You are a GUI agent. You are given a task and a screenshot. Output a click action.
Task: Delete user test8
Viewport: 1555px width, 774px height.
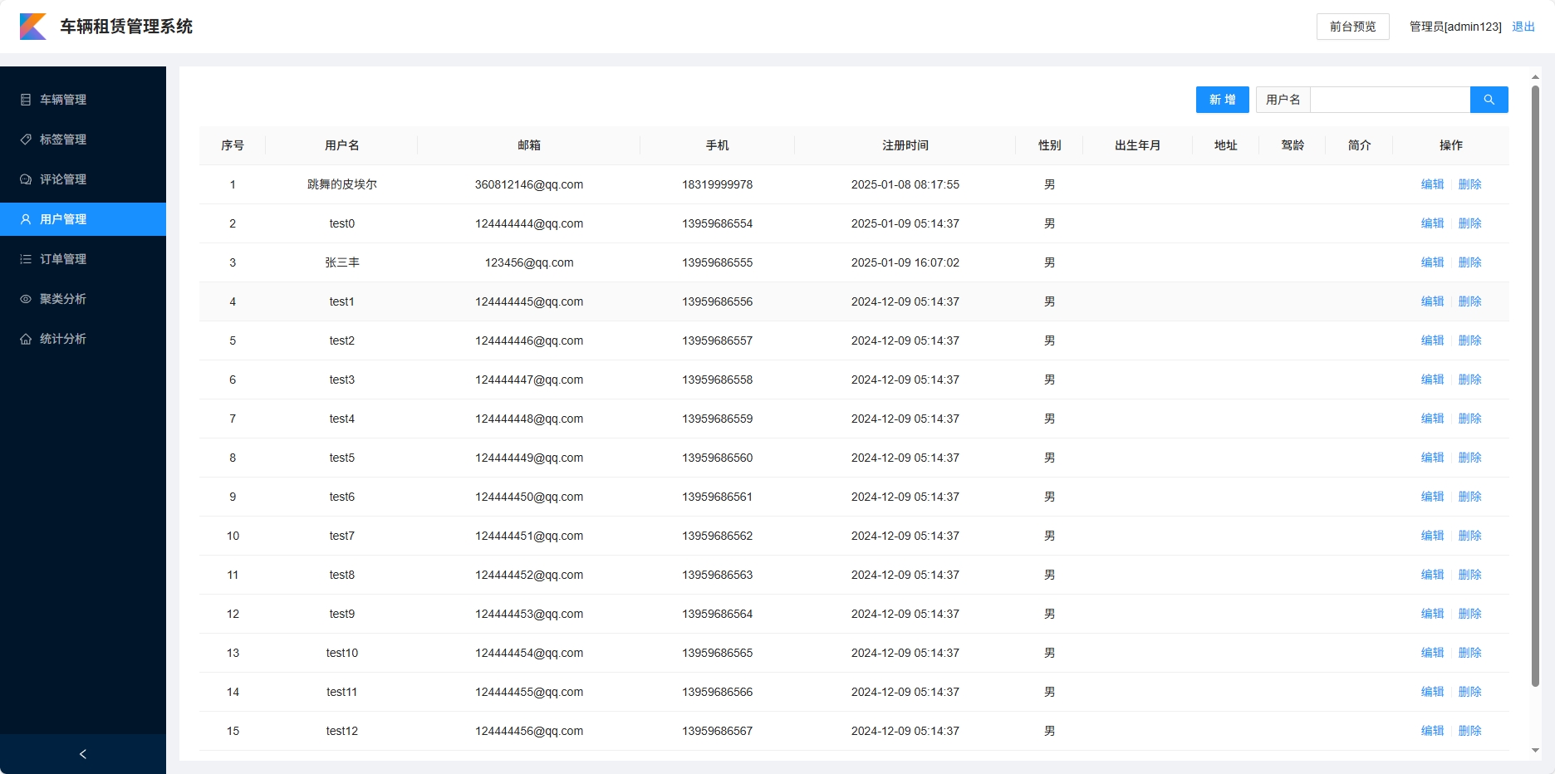[1469, 575]
